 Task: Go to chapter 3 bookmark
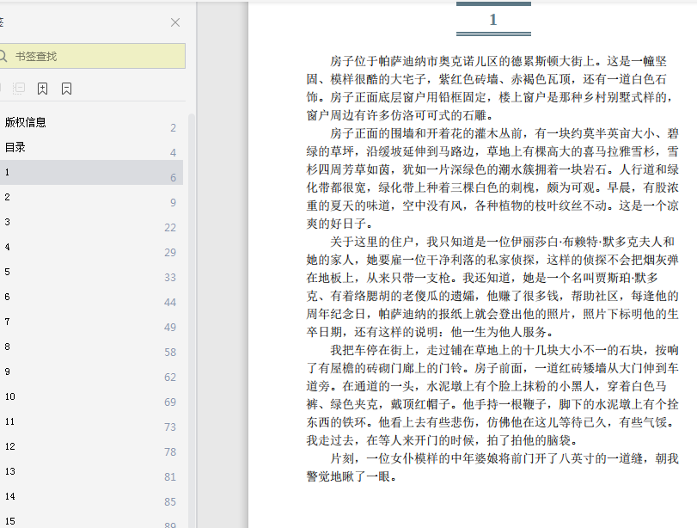point(91,223)
